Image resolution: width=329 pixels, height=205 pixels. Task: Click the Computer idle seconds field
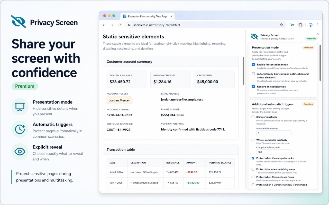[274, 152]
